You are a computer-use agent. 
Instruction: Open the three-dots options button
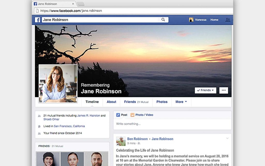pyautogui.click(x=224, y=90)
